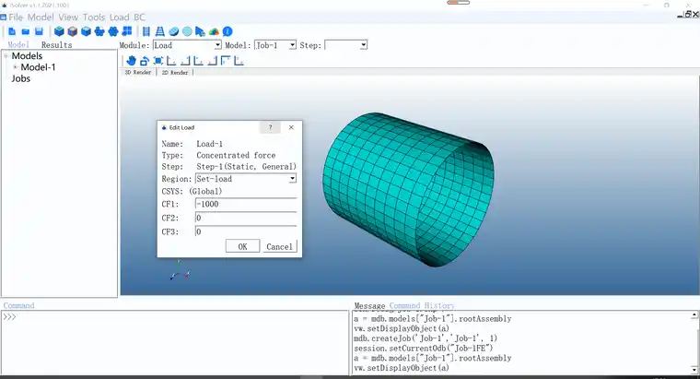This screenshot has height=379, width=700.
Task: Click the new file icon in toolbar
Action: pos(10,31)
